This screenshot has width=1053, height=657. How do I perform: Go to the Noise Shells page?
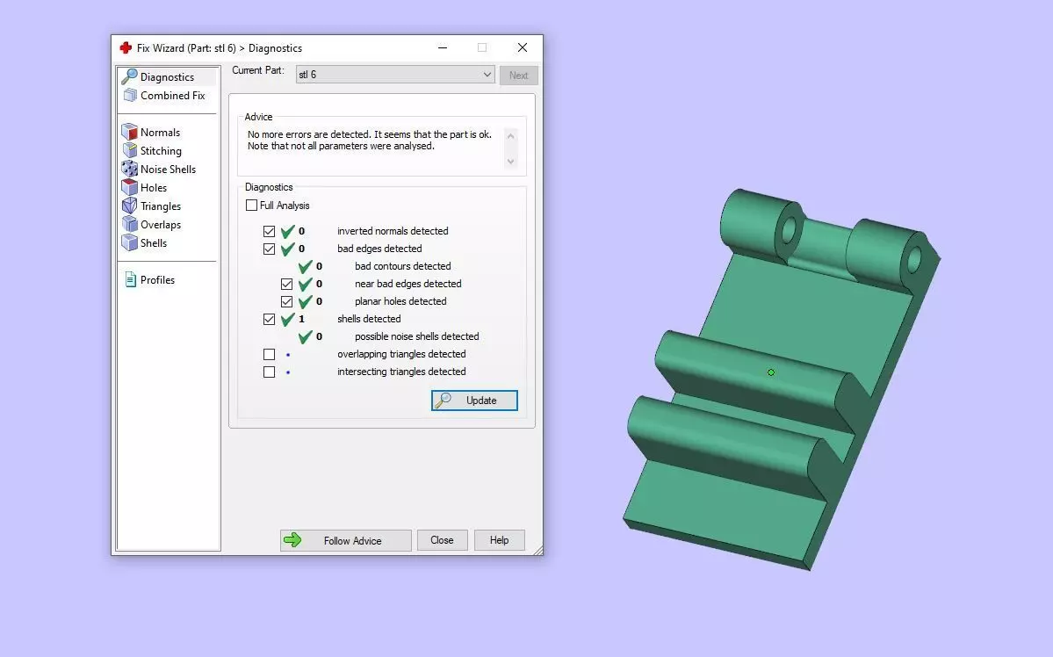(x=168, y=170)
